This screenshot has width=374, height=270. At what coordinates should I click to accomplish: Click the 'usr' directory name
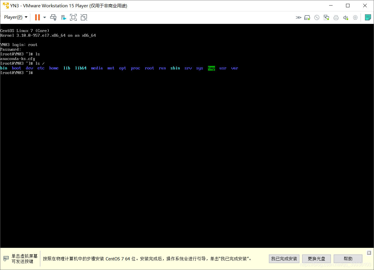pos(223,68)
